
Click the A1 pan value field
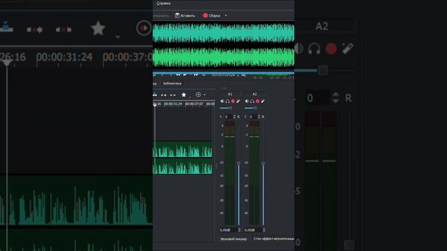(228, 116)
